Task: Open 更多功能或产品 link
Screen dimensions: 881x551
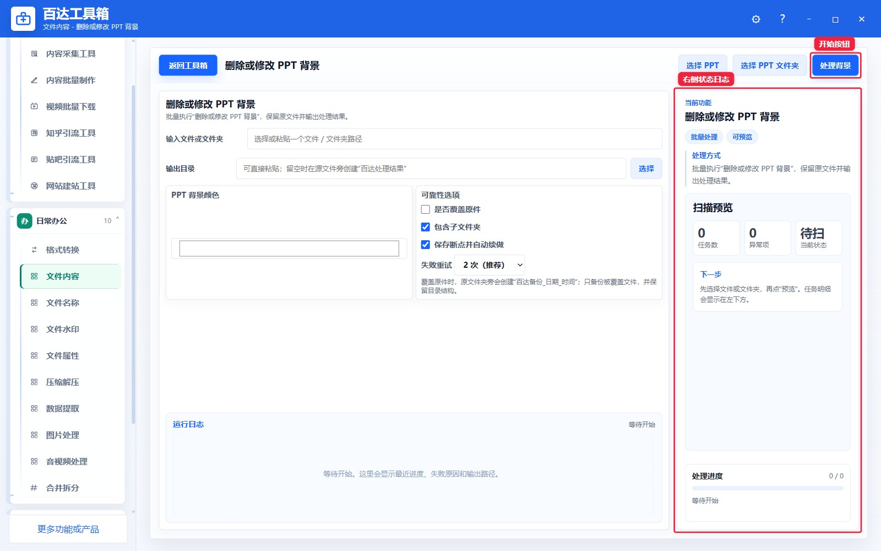Action: tap(68, 530)
